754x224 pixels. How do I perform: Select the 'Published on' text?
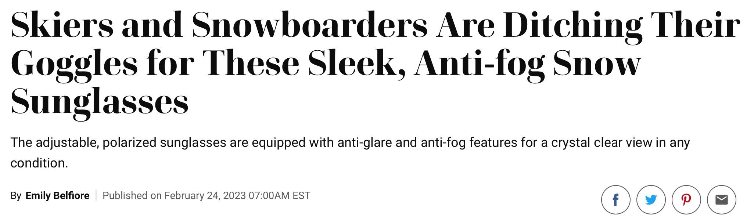132,195
